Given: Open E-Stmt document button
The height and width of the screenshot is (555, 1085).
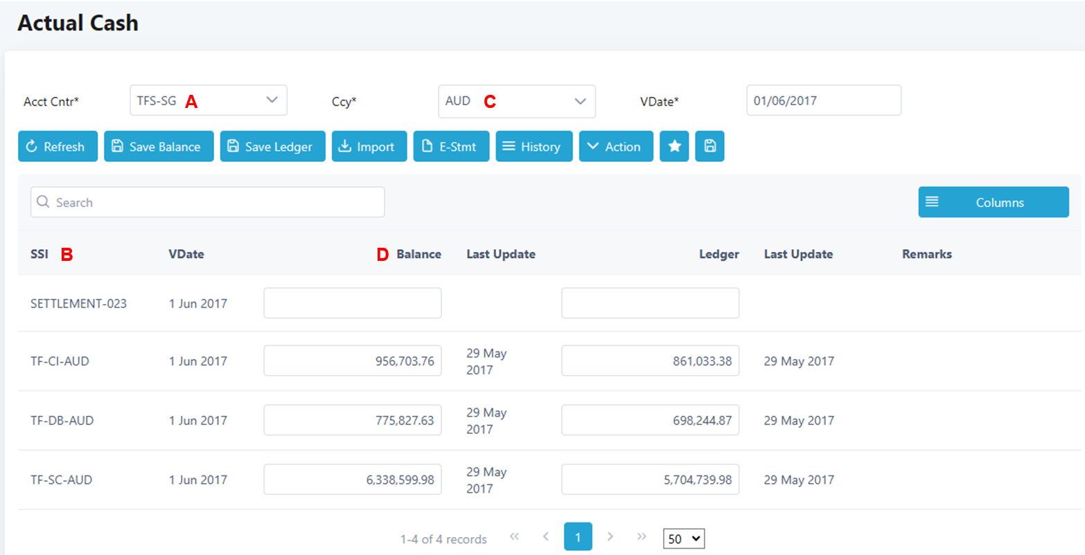Looking at the screenshot, I should tap(451, 146).
